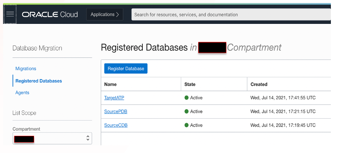Click the State column header
338x153 pixels.
click(190, 84)
